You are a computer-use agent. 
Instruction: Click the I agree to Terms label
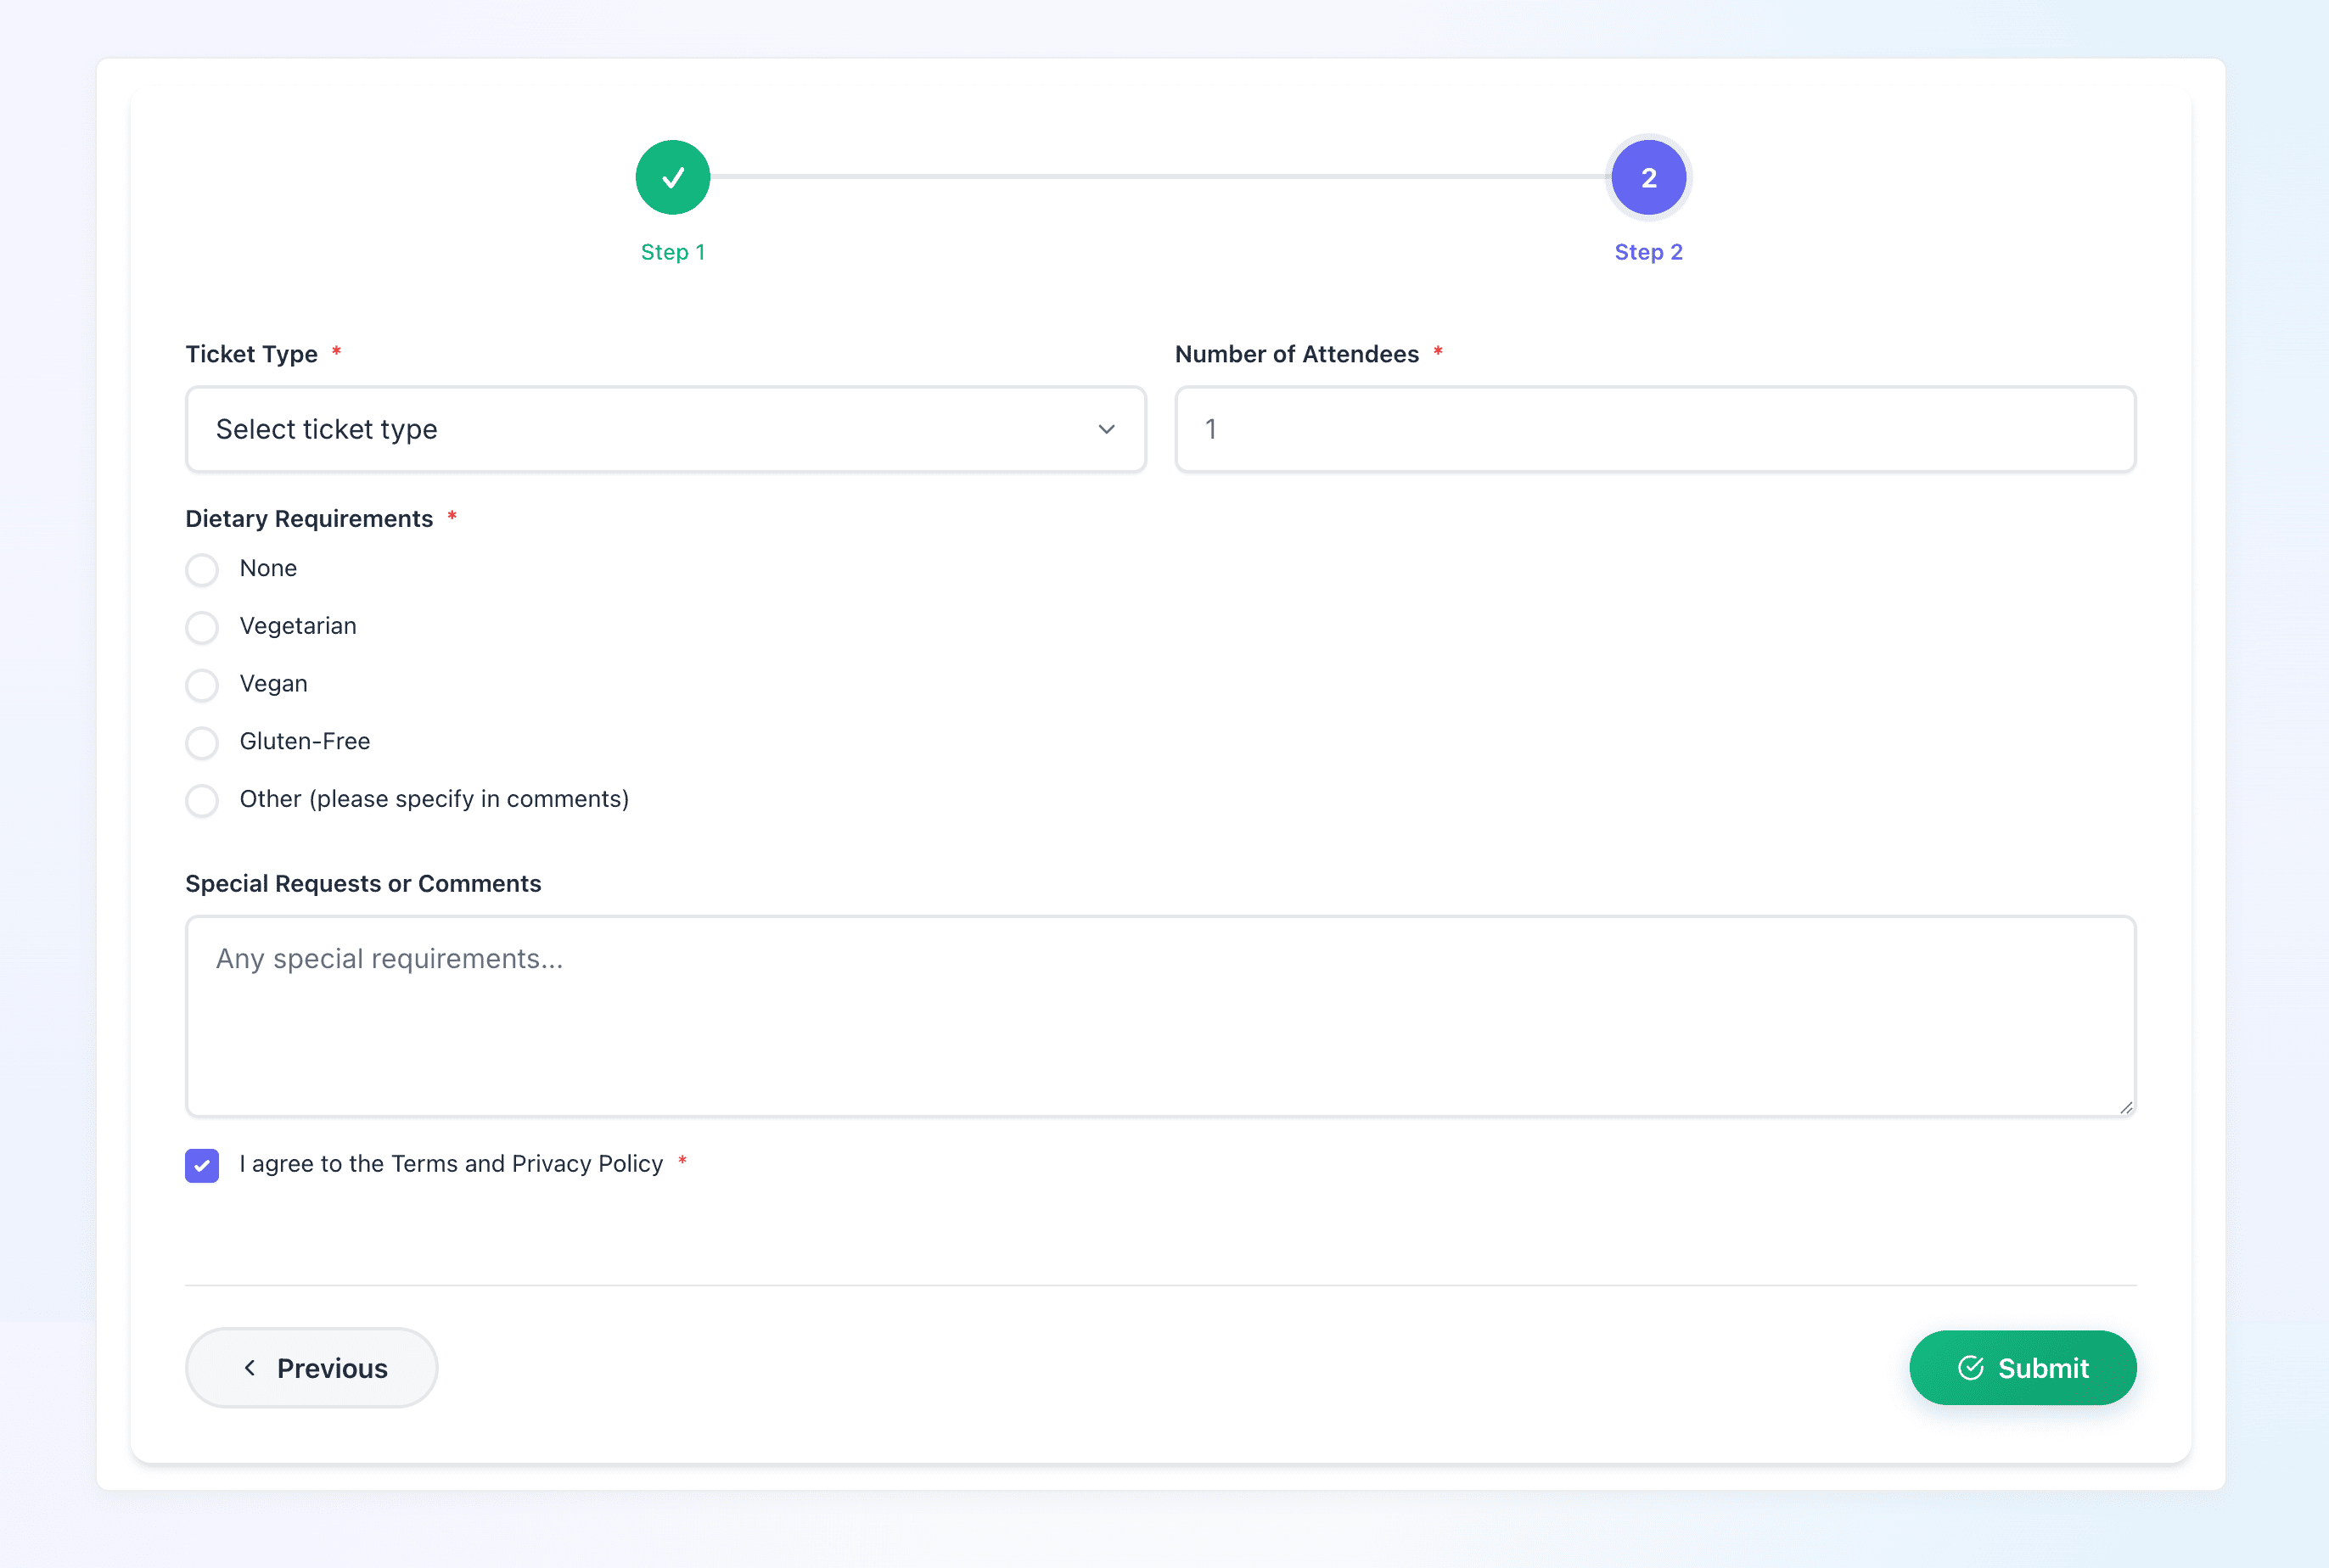tap(452, 1164)
